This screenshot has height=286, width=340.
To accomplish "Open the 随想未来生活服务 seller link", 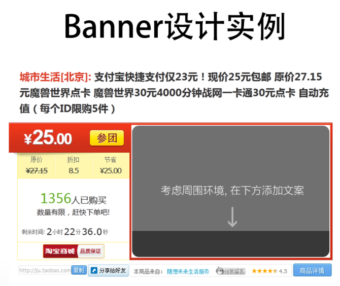I will [188, 271].
